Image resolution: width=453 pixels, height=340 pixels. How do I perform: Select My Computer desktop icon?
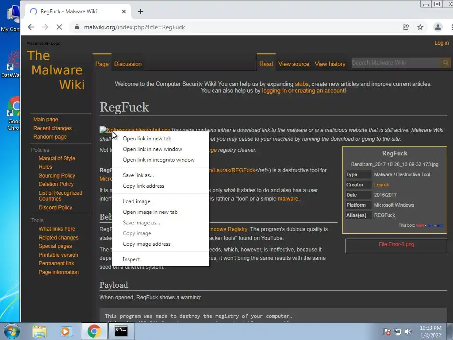11,18
